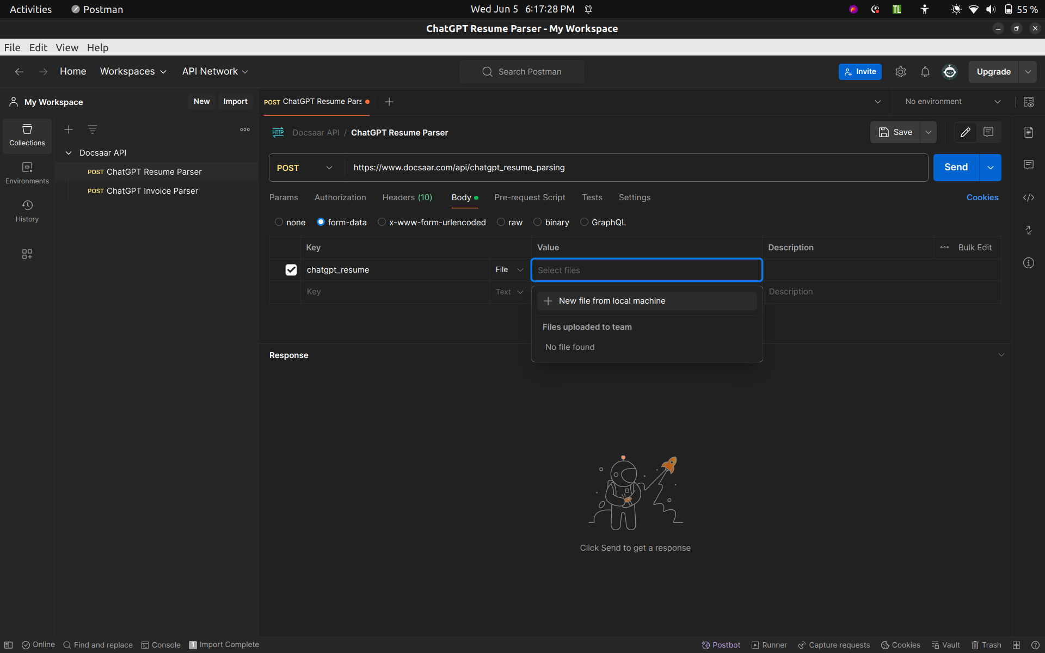Open the collections three-dot options menu
The image size is (1045, 653).
tap(245, 130)
